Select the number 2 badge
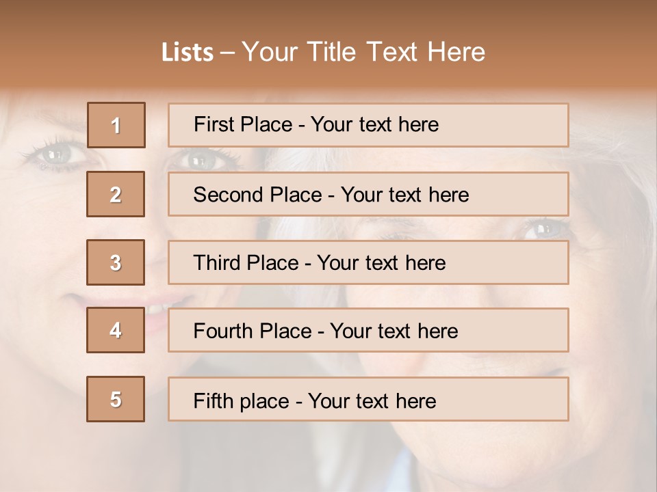The height and width of the screenshot is (492, 657). tap(116, 194)
